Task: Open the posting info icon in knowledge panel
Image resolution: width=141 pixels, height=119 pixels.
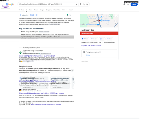Action: click(x=84, y=52)
